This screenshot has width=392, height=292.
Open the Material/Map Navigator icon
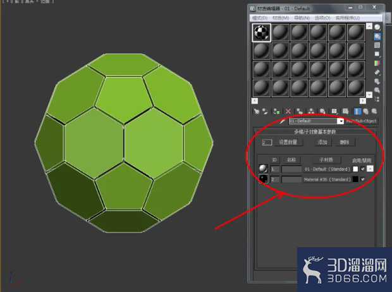pos(377,99)
